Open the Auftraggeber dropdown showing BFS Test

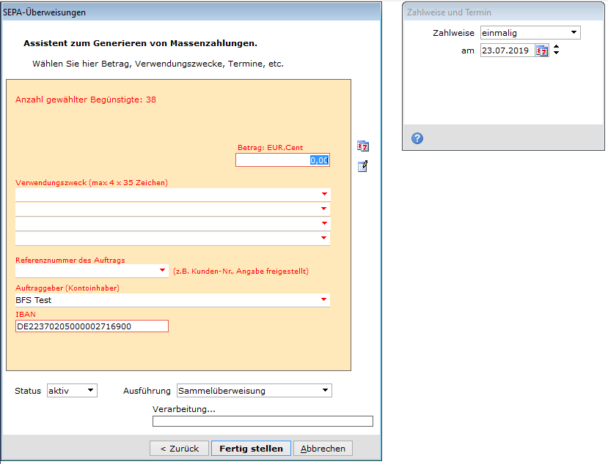click(x=323, y=299)
